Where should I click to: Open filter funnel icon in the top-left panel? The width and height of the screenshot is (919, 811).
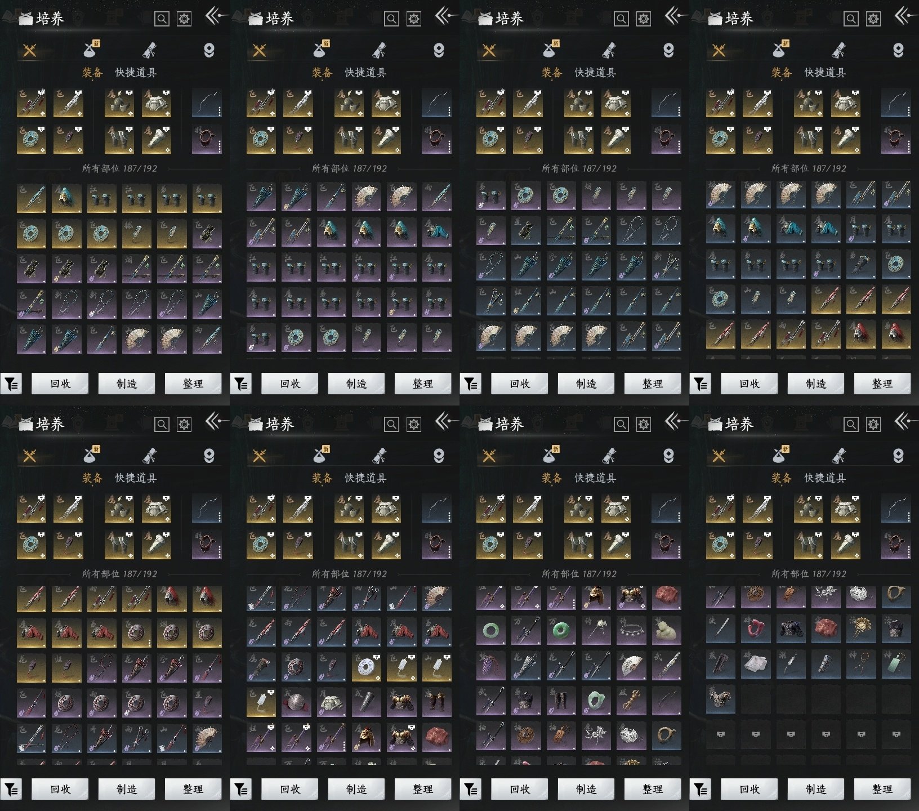click(x=11, y=384)
